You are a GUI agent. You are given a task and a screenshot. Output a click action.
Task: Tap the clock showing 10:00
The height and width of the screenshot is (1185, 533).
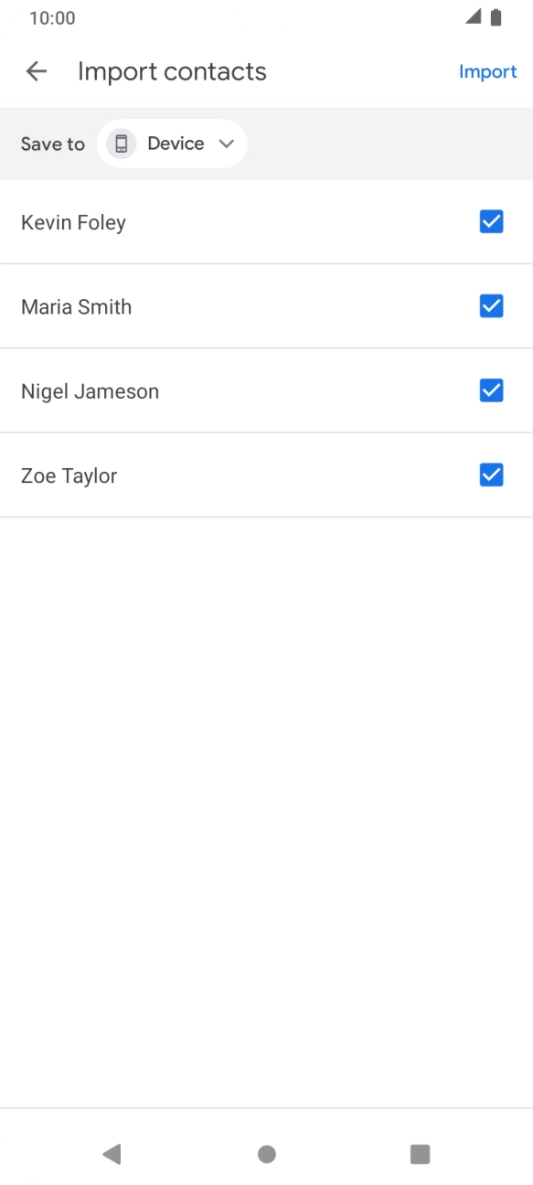48,17
